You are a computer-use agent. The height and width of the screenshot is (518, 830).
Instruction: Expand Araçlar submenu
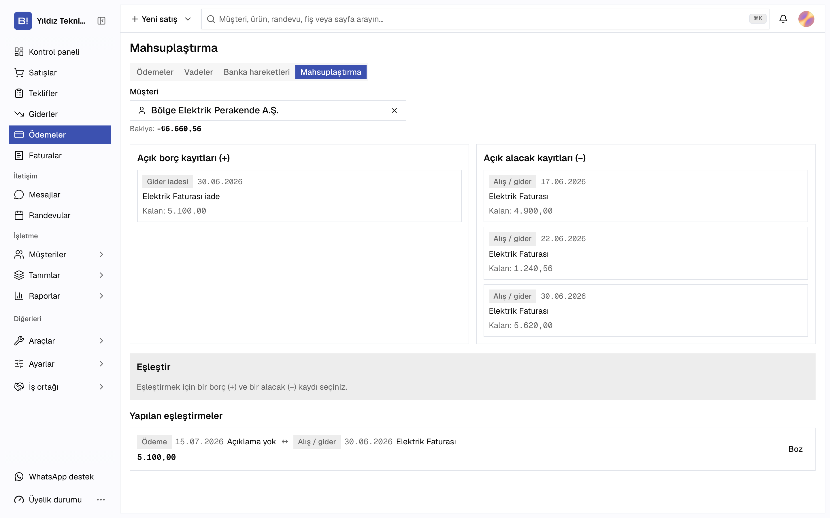click(x=101, y=341)
